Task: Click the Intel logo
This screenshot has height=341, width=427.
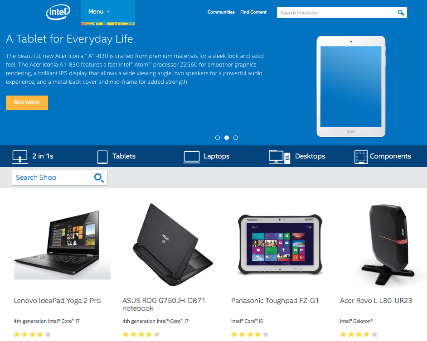Action: [x=58, y=12]
